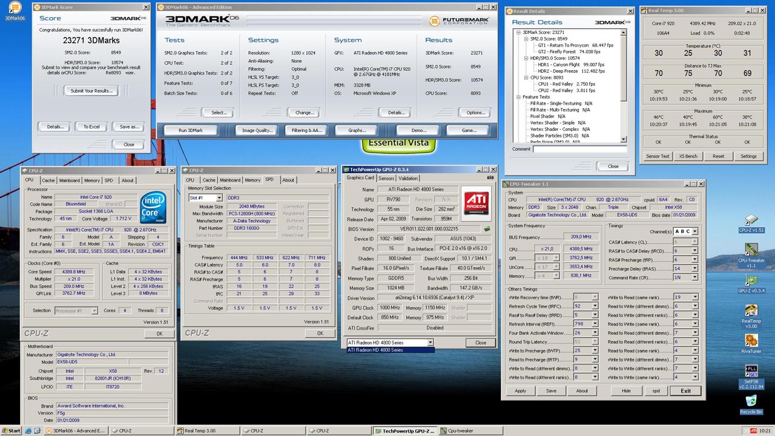
Task: Open the About tab in SPD CPU-Z window
Action: [x=288, y=180]
